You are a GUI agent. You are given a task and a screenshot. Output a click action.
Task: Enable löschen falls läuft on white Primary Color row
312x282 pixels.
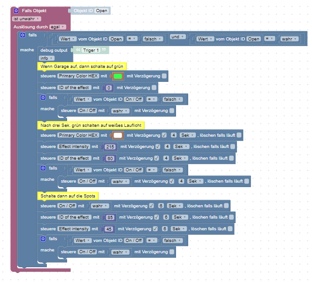[239, 135]
